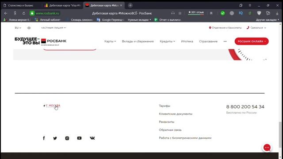Screen dimensions: 283x159
Task: Click the IQ extension icon
Action: [241, 13]
